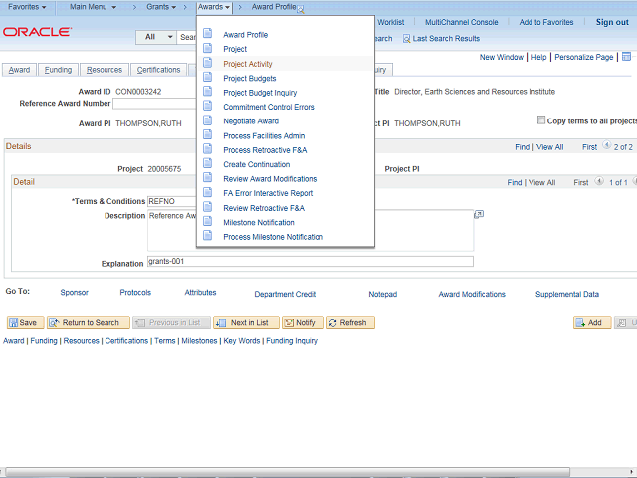Go to Department Credit link
This screenshot has width=637, height=478.
[285, 294]
